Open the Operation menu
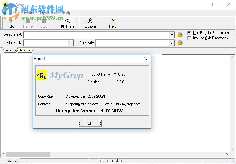Screen dimensions: 236x164 pos(49,13)
